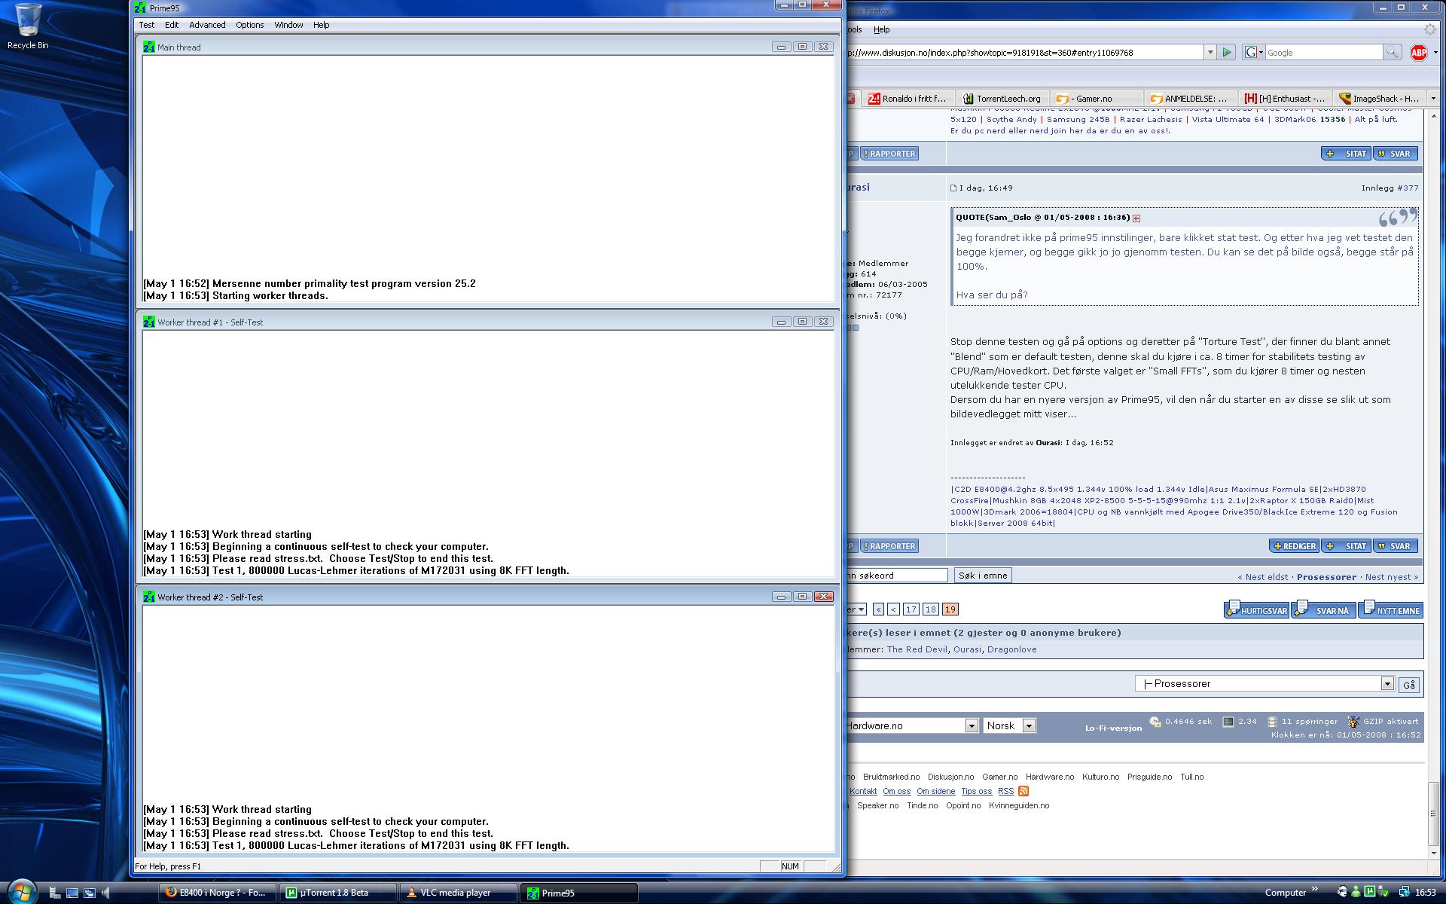1446x904 pixels.
Task: Switch to VLC media player on the taskbar
Action: 459,893
